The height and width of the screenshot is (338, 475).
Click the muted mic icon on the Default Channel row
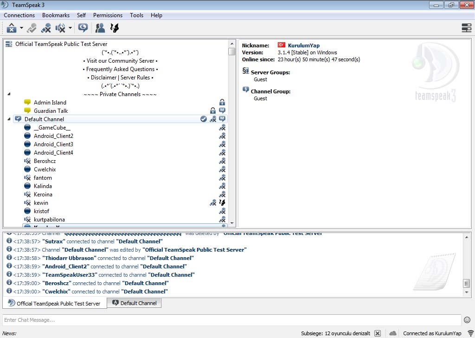(213, 119)
